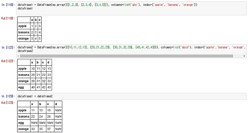Click left arrow of cell 122 horizontal scrollbar
This screenshot has width=248, height=133.
point(18,56)
